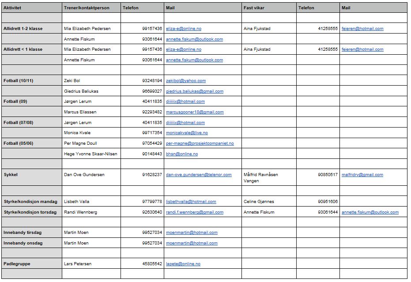Select phone number 99717354

(152, 133)
